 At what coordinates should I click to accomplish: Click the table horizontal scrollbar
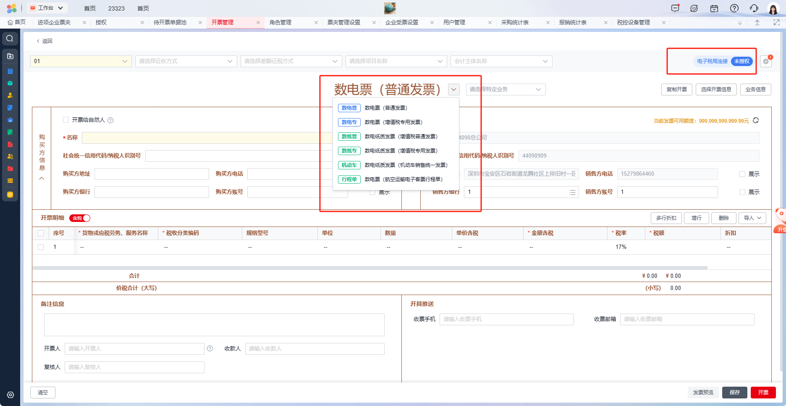(x=370, y=268)
